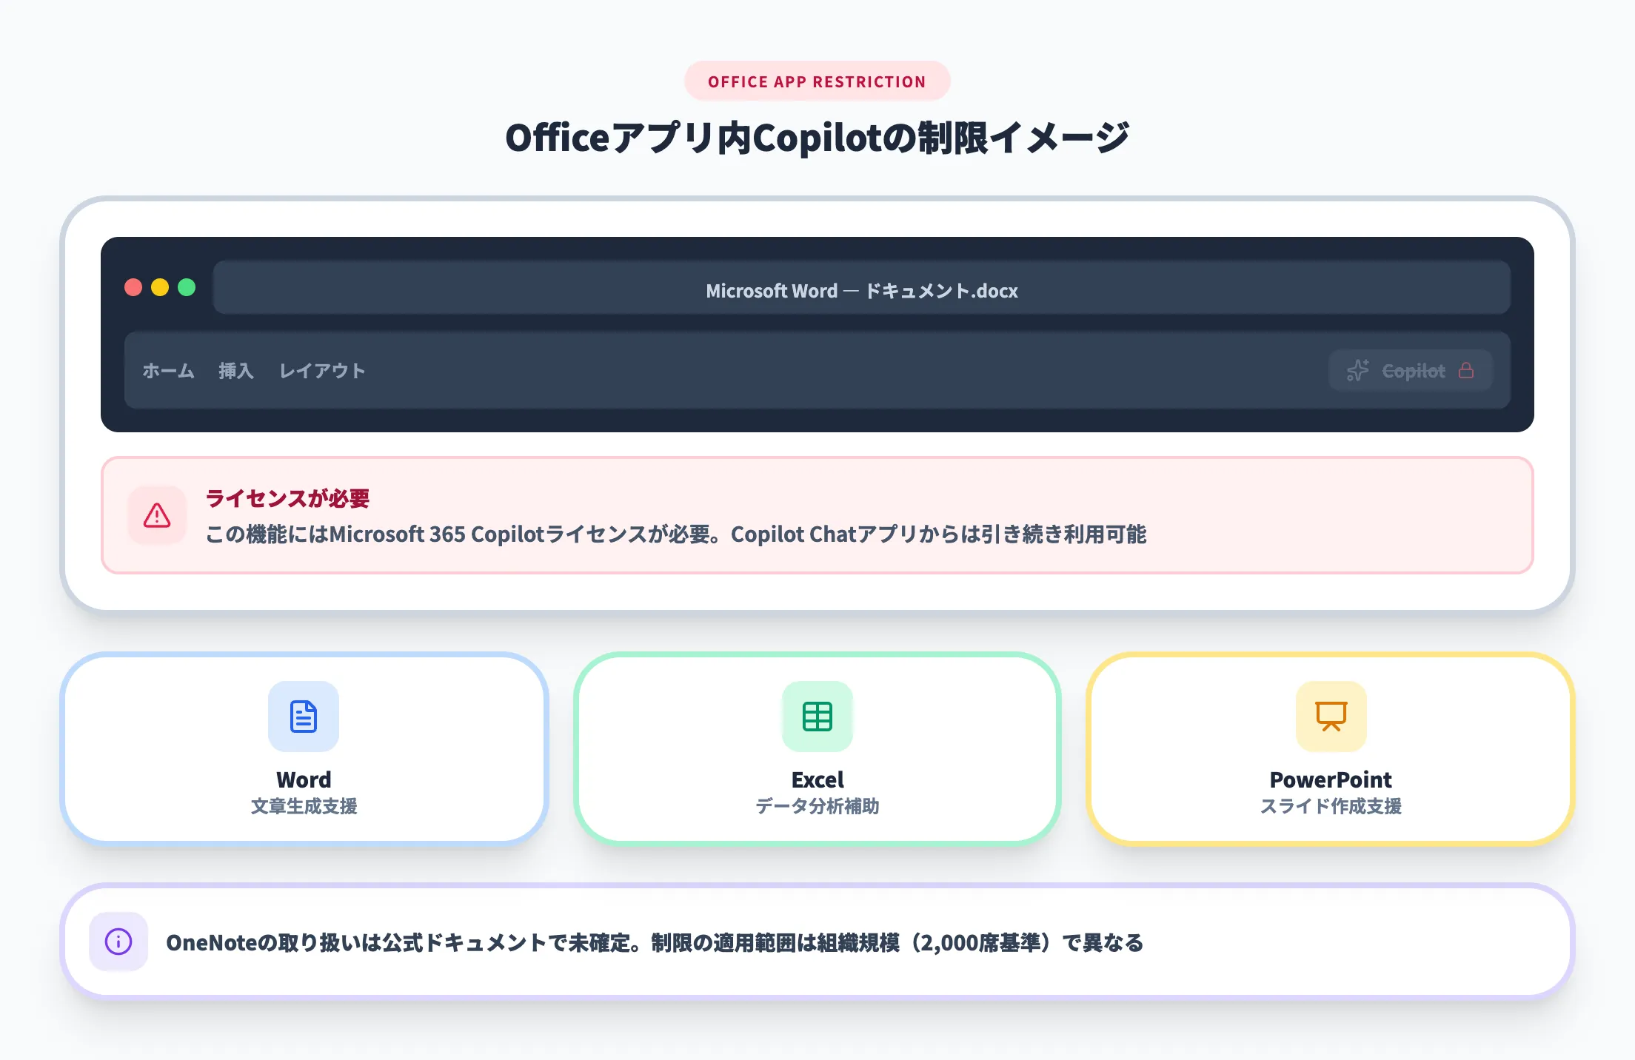Click the red warning triangle icon
The height and width of the screenshot is (1060, 1635).
157,515
